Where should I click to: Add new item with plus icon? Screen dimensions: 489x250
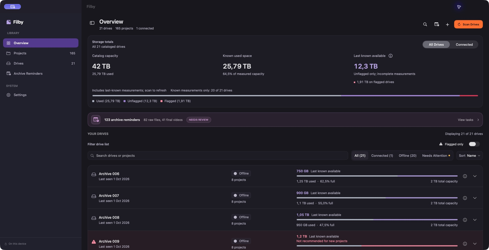pyautogui.click(x=447, y=24)
